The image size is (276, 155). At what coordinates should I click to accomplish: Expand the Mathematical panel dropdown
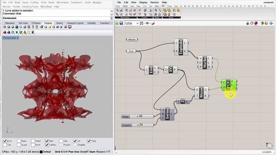pos(136,18)
